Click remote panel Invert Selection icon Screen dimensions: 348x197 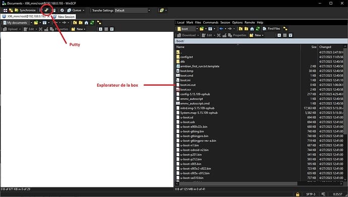click(x=291, y=35)
